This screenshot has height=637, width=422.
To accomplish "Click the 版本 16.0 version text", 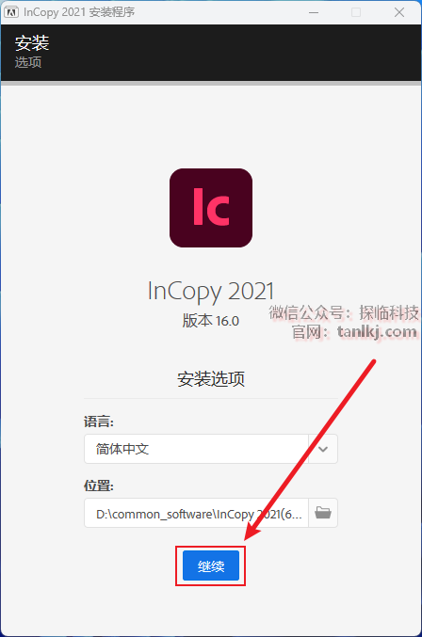I will pos(211,321).
